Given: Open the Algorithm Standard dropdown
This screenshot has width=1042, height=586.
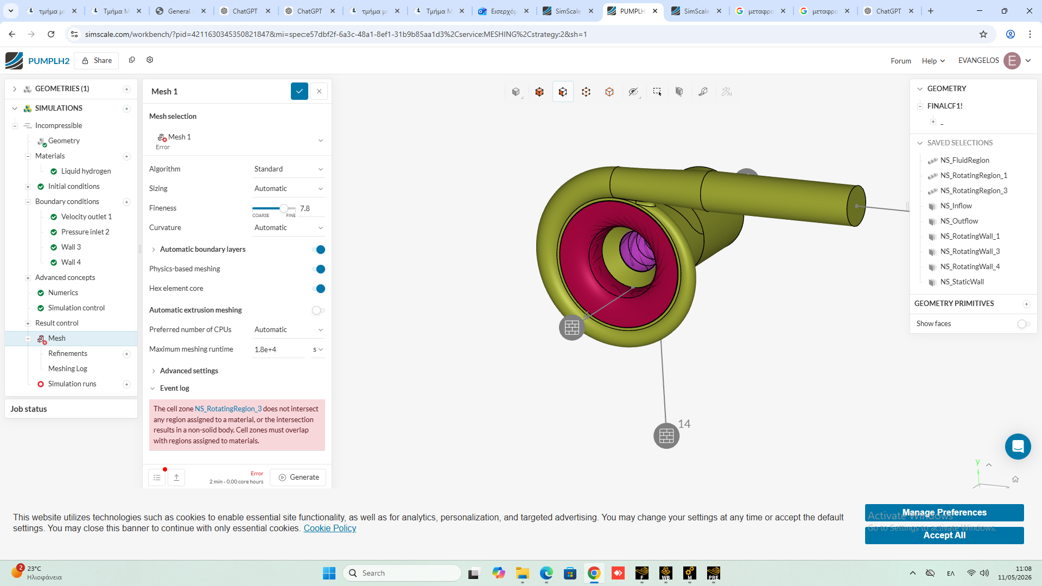Looking at the screenshot, I should 289,169.
